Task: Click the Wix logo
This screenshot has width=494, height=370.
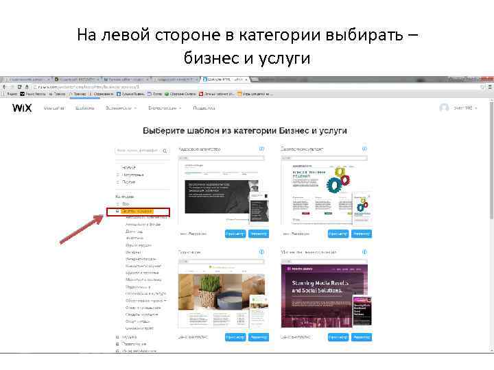Action: 22,108
